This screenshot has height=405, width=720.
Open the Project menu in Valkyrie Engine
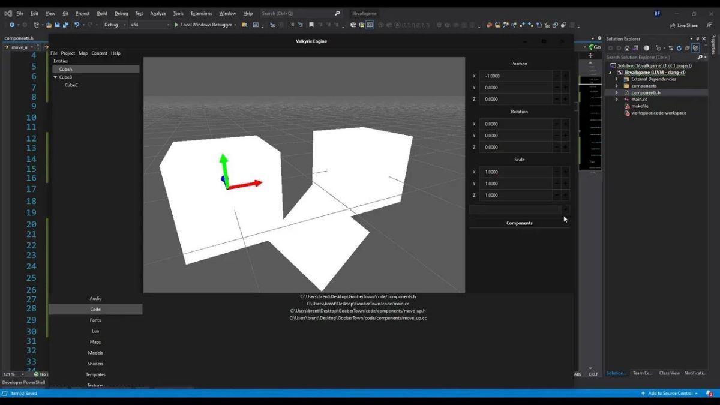click(x=68, y=53)
